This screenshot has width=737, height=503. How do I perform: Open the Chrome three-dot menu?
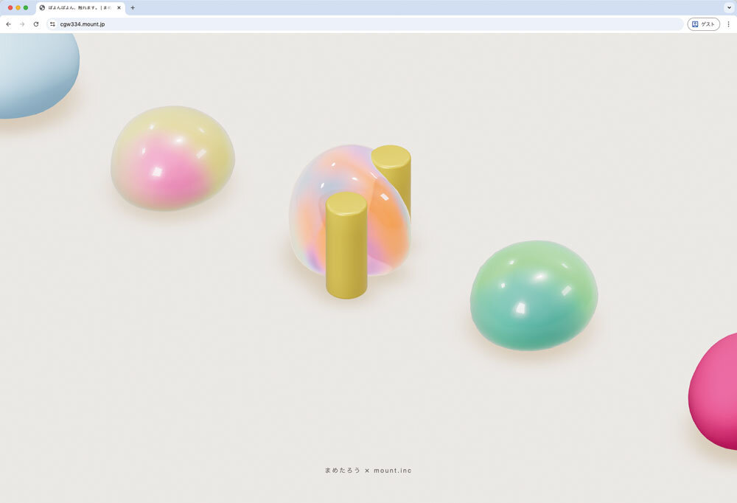click(x=729, y=24)
